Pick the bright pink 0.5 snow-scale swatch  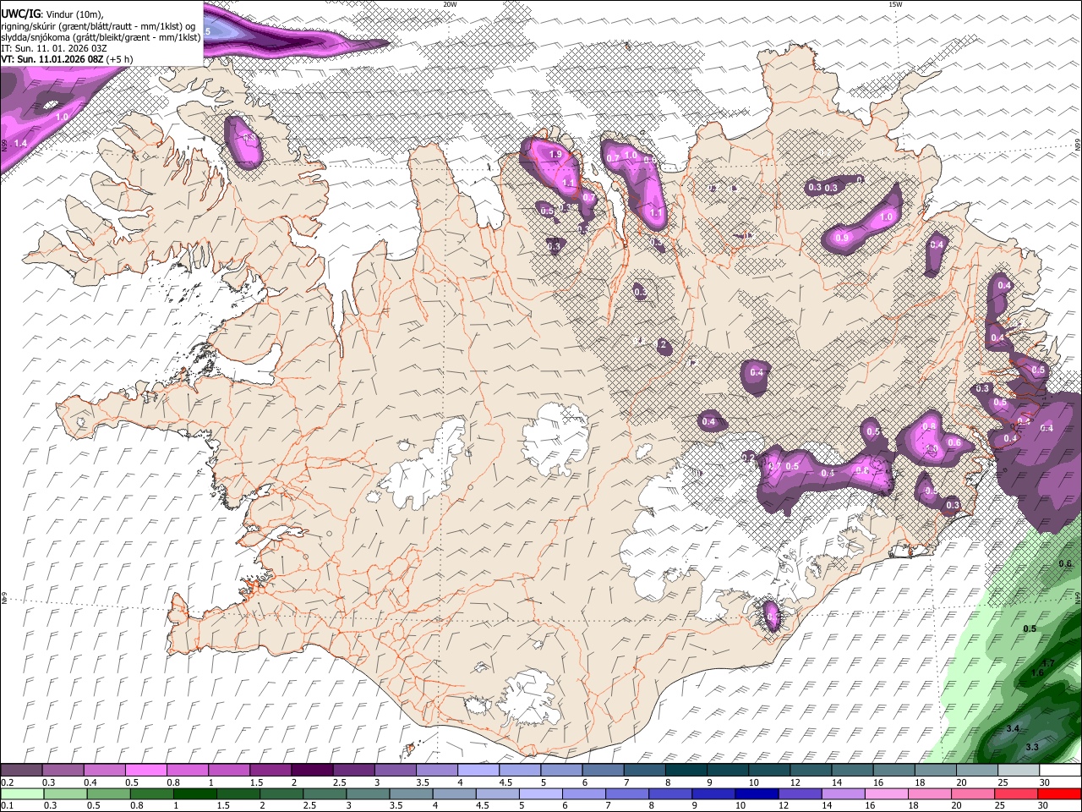(145, 771)
